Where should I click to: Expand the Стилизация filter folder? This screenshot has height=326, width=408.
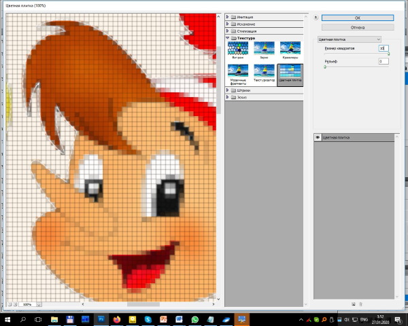(227, 31)
